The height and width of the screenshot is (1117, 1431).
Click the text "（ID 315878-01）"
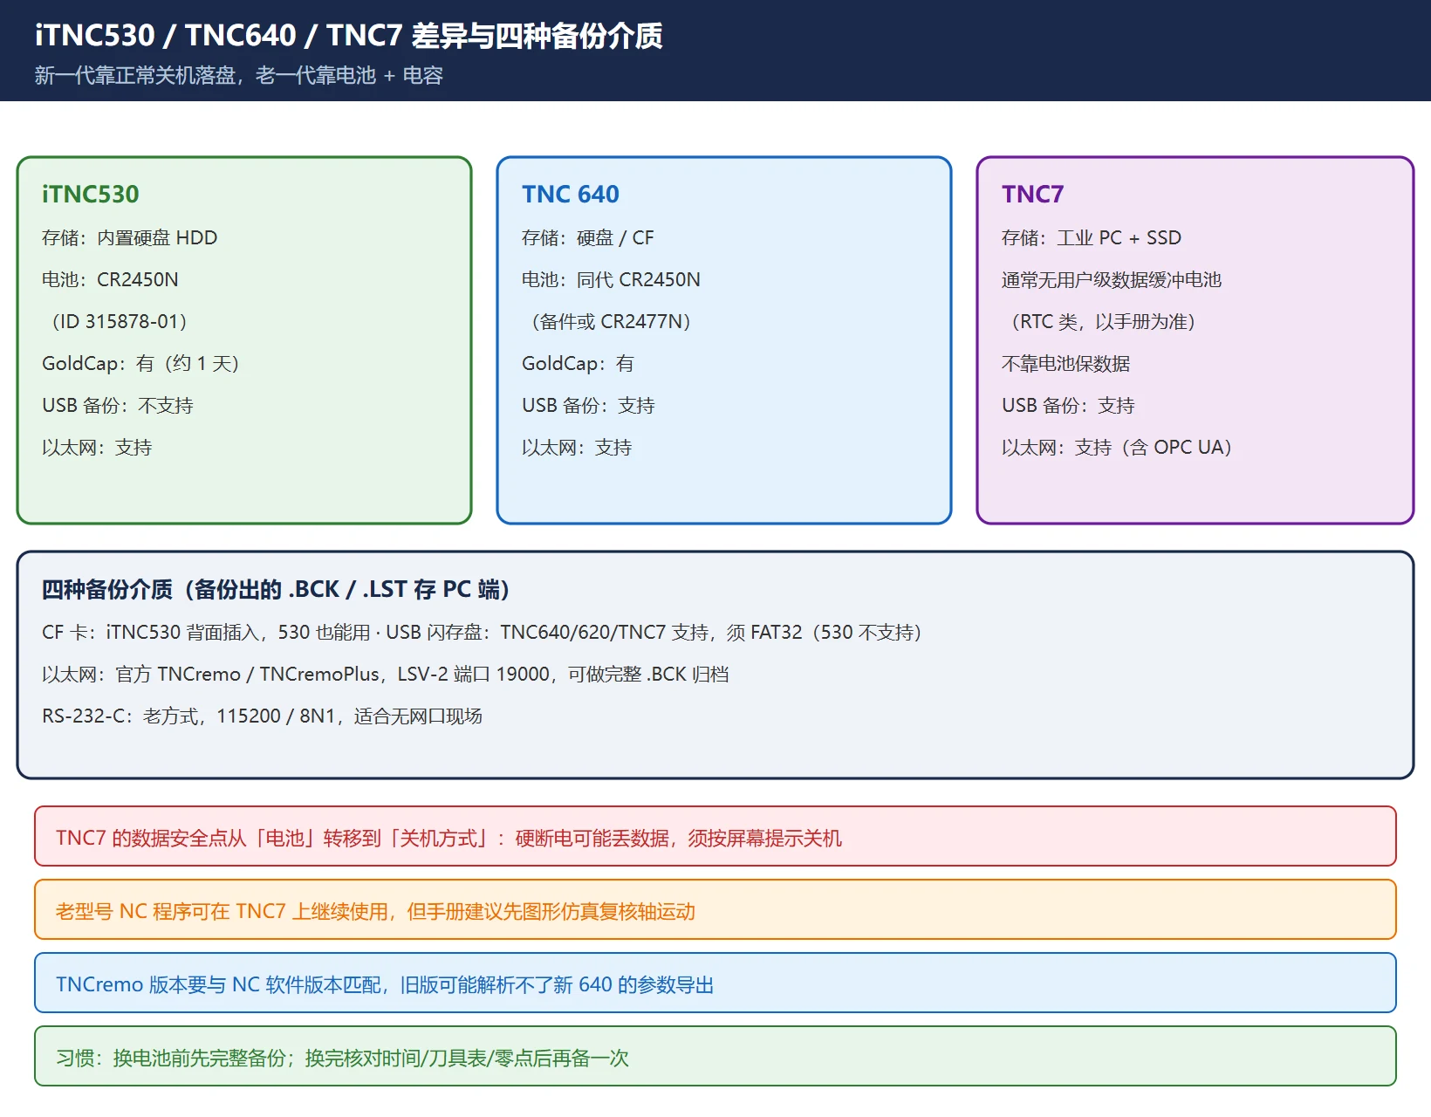point(120,321)
